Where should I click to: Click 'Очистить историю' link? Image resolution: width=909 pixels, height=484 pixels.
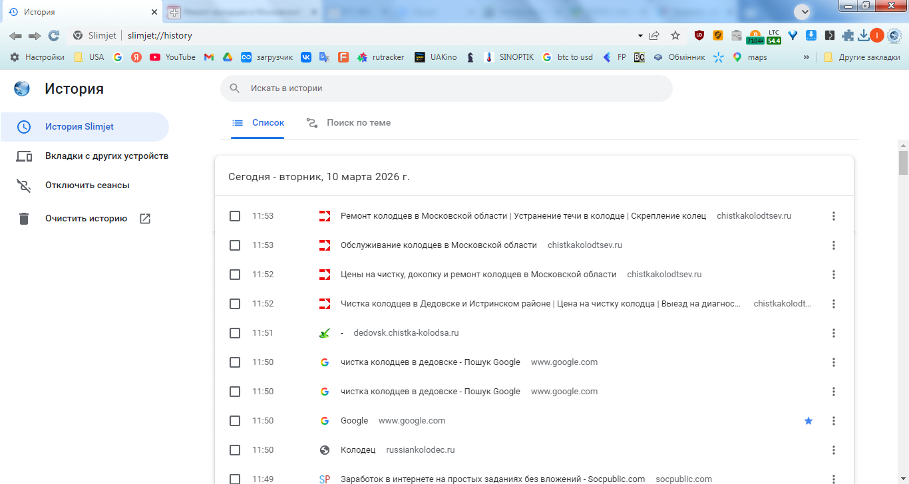coord(85,218)
